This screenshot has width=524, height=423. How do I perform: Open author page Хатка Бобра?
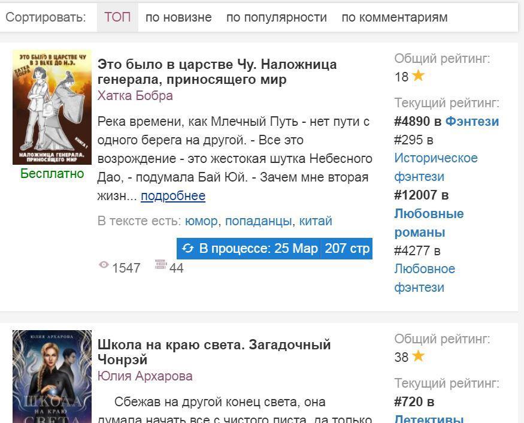[x=135, y=96]
